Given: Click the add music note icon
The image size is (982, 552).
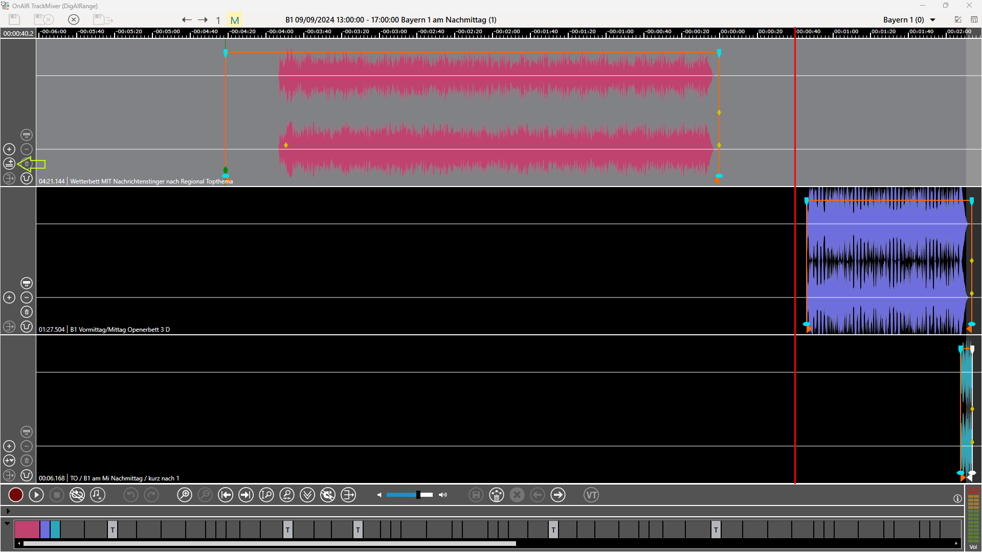Looking at the screenshot, I should click(97, 495).
